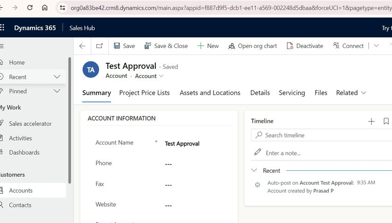Viewport: 392px width, 223px height.
Task: Click the pencil icon beside note field
Action: (x=258, y=152)
